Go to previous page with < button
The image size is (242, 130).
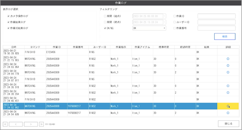pyautogui.click(x=16, y=124)
